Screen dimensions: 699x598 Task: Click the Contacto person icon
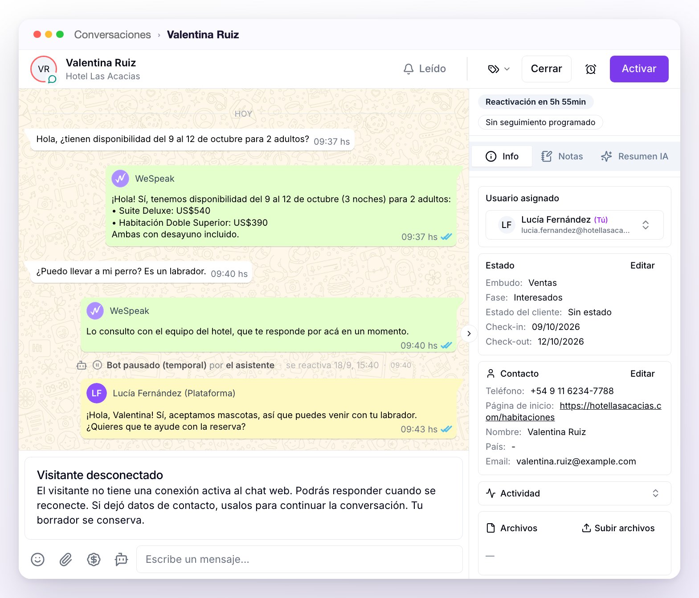click(491, 374)
